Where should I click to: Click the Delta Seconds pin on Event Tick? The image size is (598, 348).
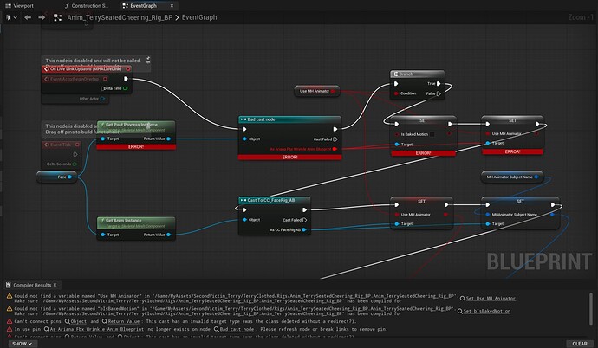tap(75, 164)
